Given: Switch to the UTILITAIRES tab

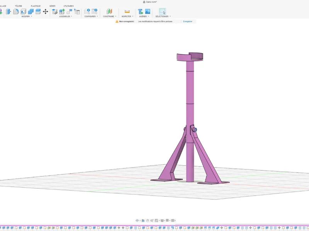Looking at the screenshot, I should coord(69,6).
